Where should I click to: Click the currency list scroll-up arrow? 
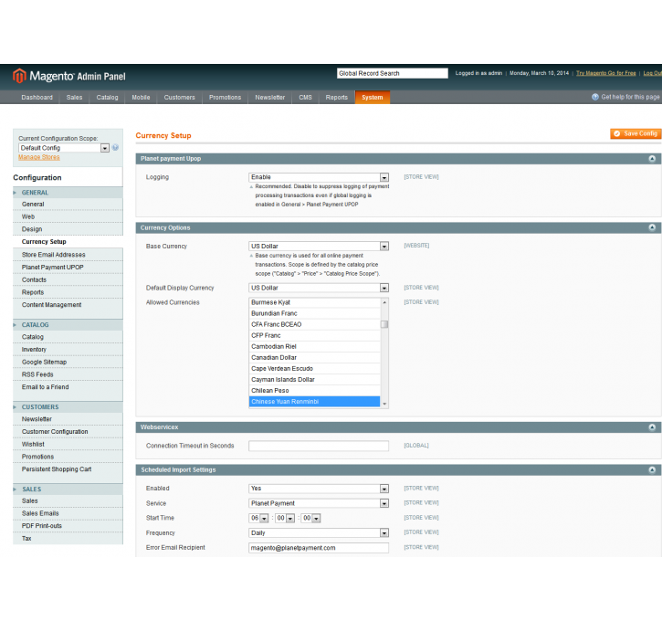point(384,302)
